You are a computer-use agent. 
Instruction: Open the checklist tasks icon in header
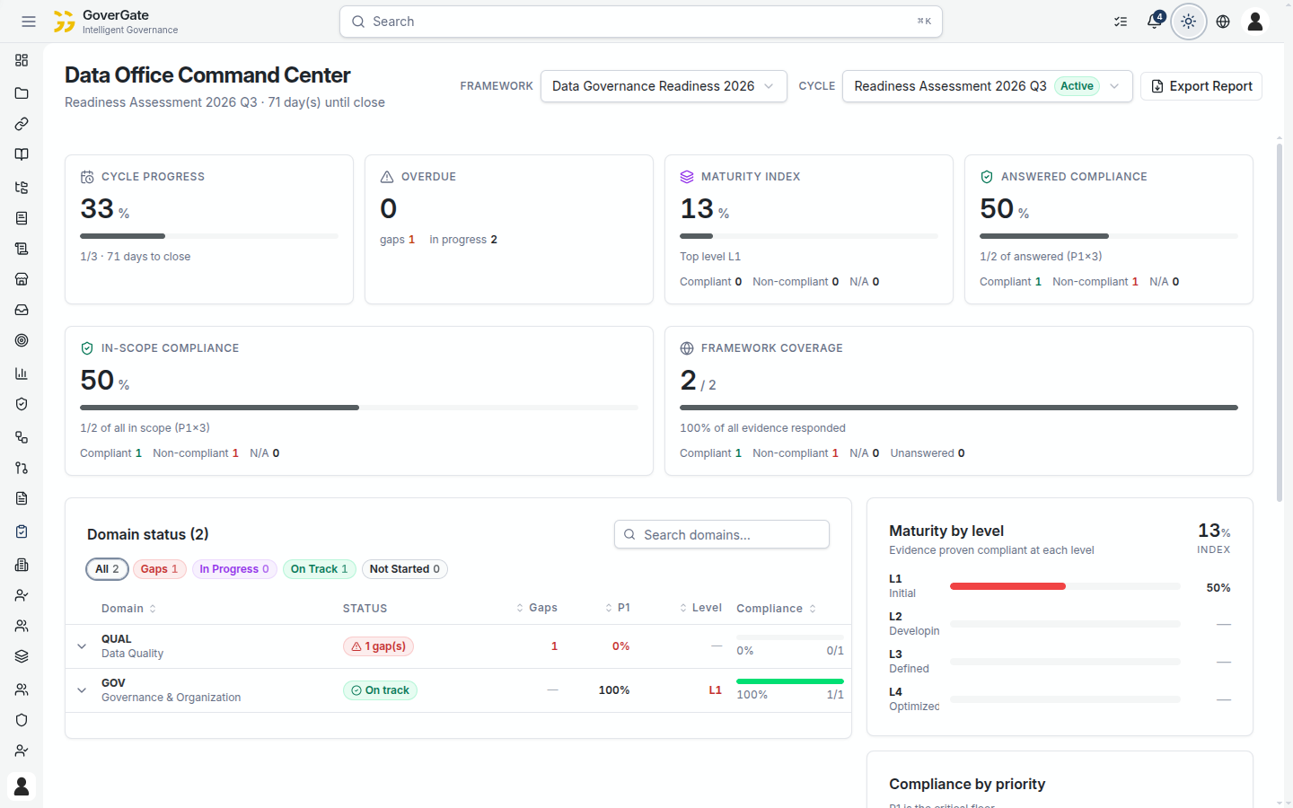(x=1121, y=22)
